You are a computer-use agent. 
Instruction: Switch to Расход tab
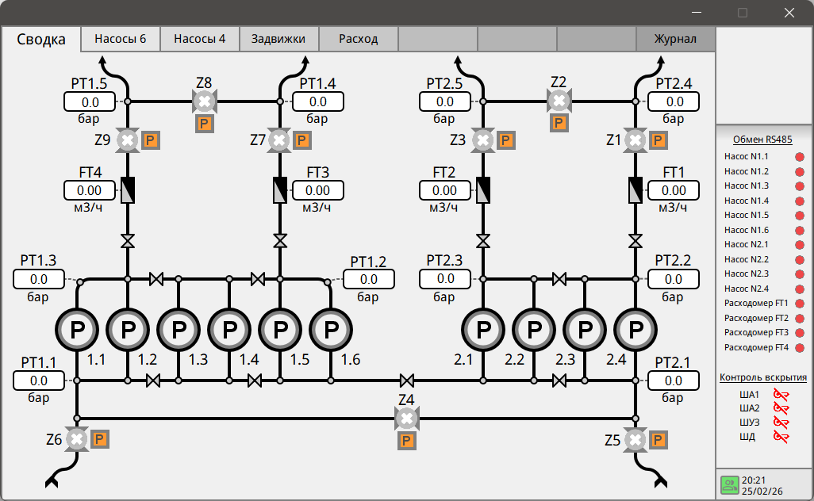[x=358, y=39]
